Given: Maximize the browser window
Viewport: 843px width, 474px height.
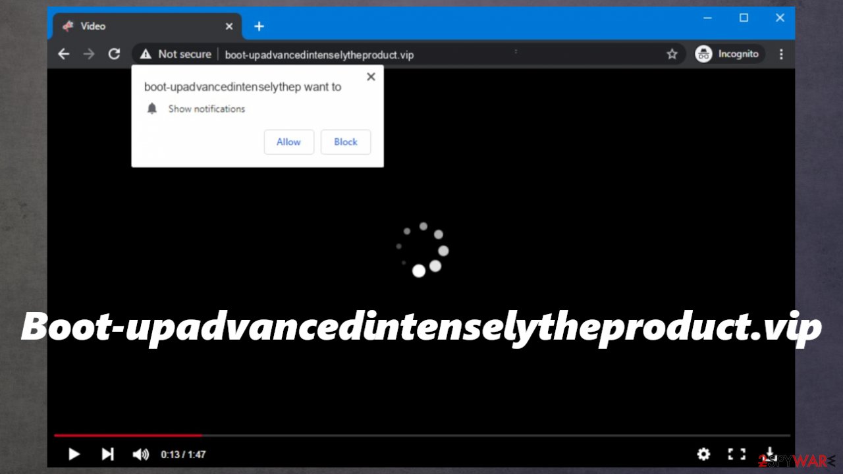Looking at the screenshot, I should tap(744, 18).
